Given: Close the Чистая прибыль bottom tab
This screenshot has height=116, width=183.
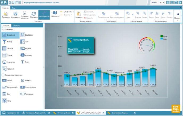Looking at the screenshot, I should pyautogui.click(x=73, y=113).
